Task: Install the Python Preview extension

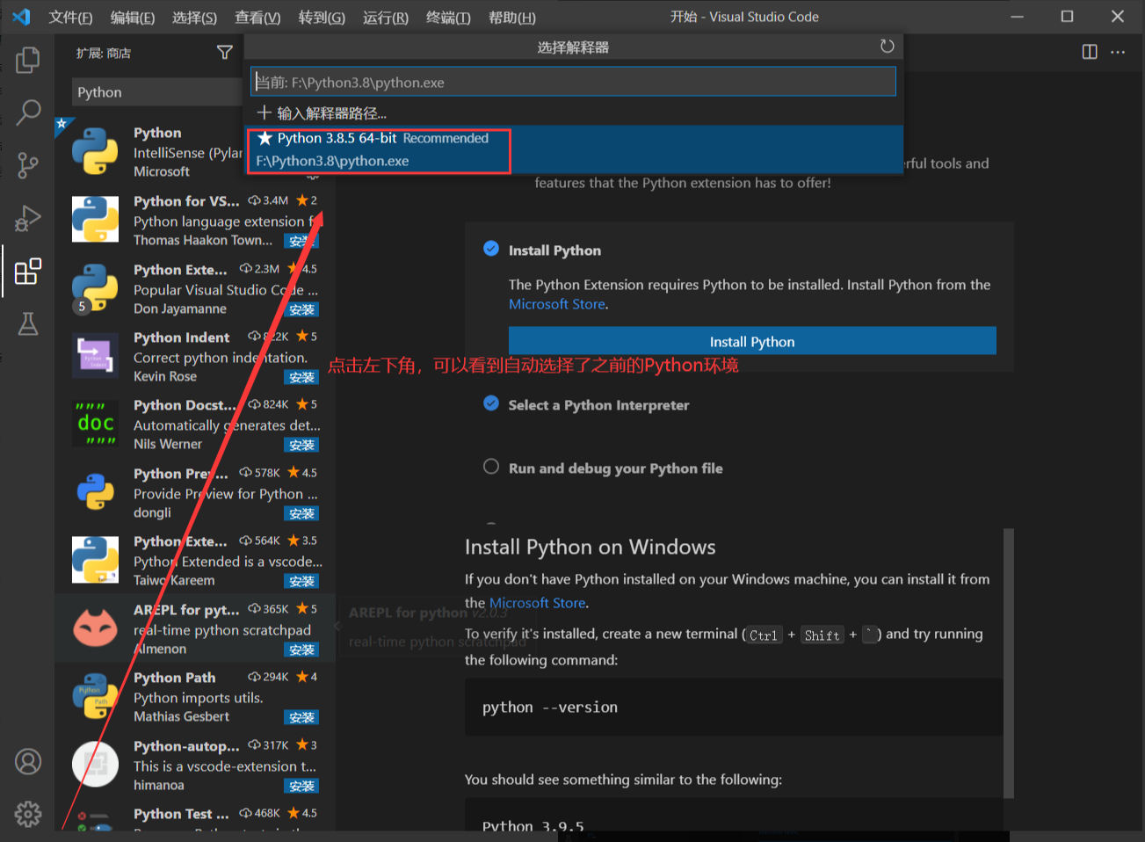Action: coord(301,513)
